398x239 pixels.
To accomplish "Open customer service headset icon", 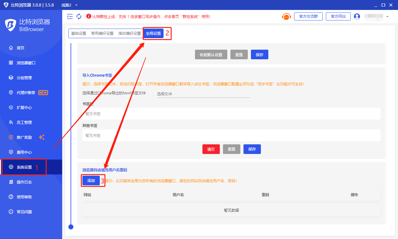I will click(286, 17).
